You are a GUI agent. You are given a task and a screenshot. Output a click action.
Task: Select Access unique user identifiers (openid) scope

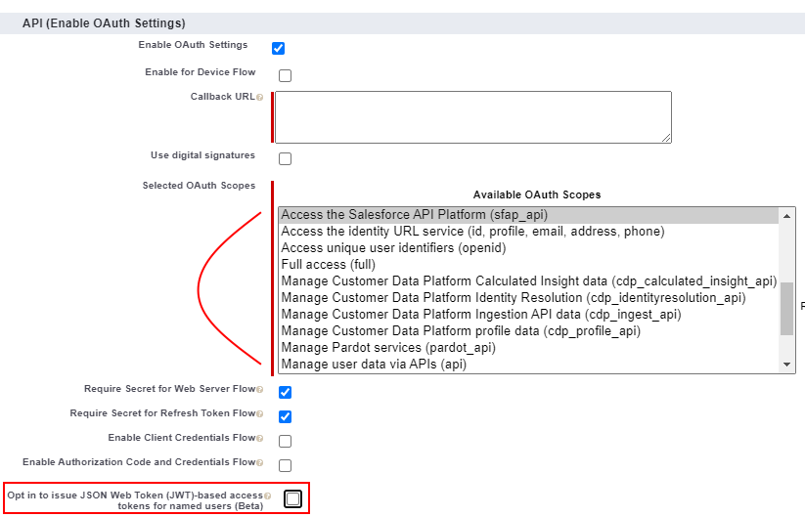528,248
